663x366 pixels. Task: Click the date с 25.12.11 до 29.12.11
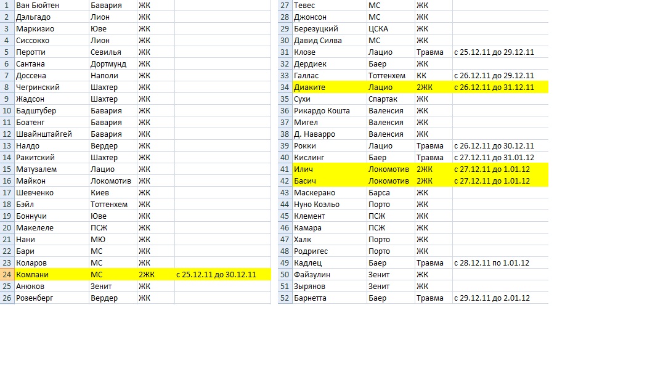[500, 52]
